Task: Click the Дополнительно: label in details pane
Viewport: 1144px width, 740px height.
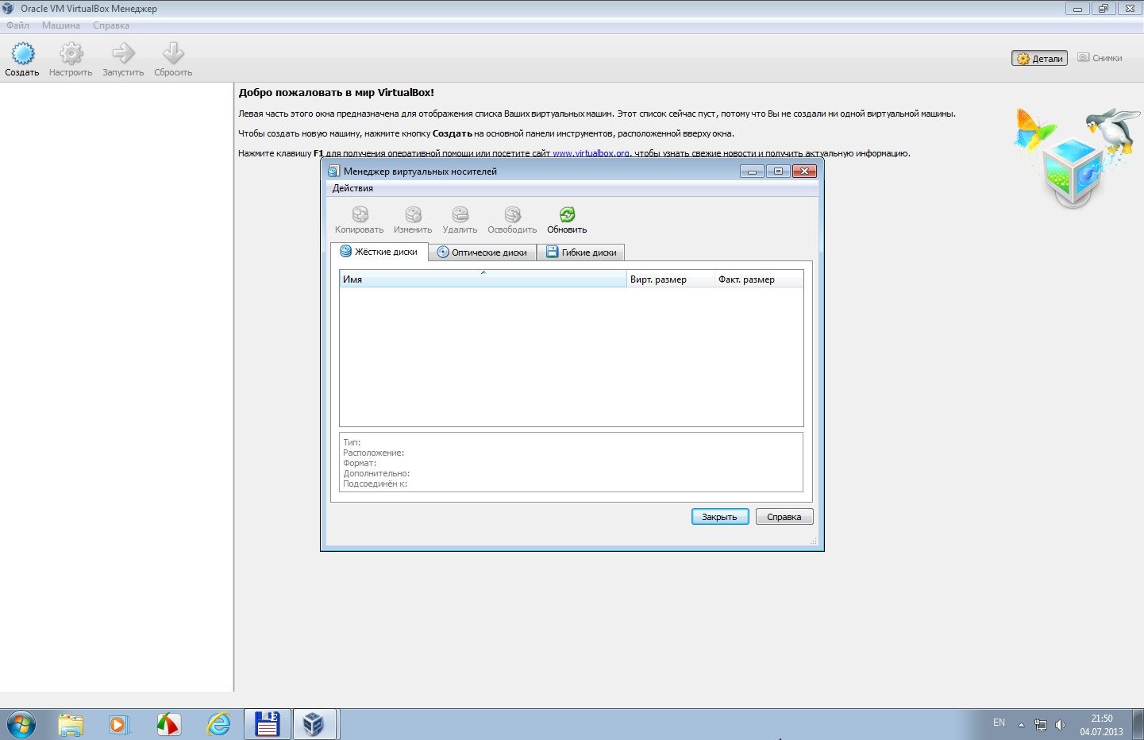Action: pyautogui.click(x=376, y=473)
